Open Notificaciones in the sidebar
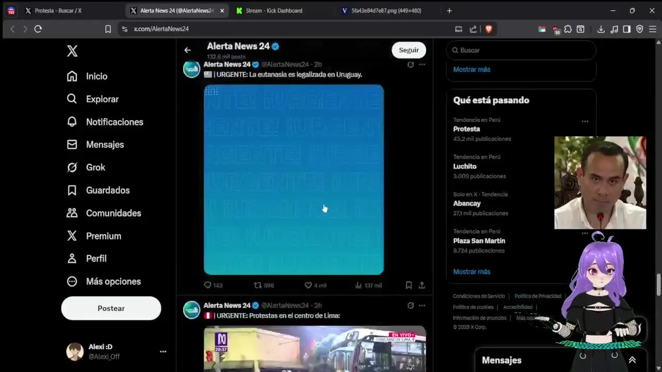662x372 pixels. [105, 122]
